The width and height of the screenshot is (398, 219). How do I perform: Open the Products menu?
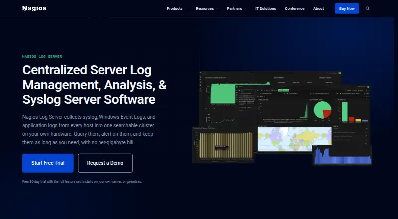(x=175, y=8)
